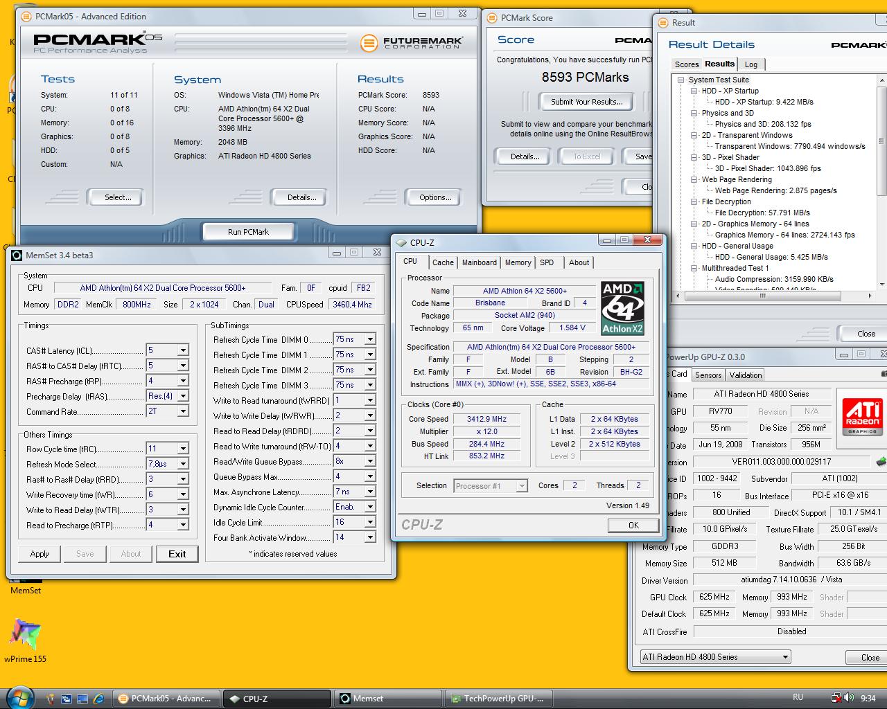Open Internet Explorer from Quick Launch
This screenshot has height=709, width=887.
pos(98,699)
